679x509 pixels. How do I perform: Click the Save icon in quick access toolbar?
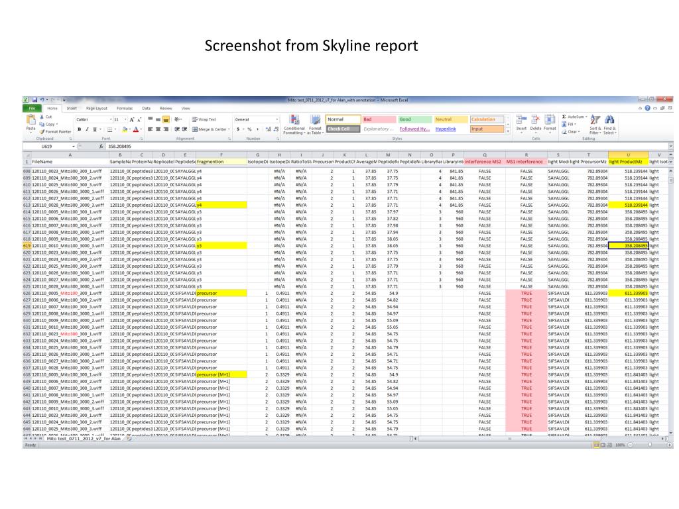pyautogui.click(x=34, y=100)
